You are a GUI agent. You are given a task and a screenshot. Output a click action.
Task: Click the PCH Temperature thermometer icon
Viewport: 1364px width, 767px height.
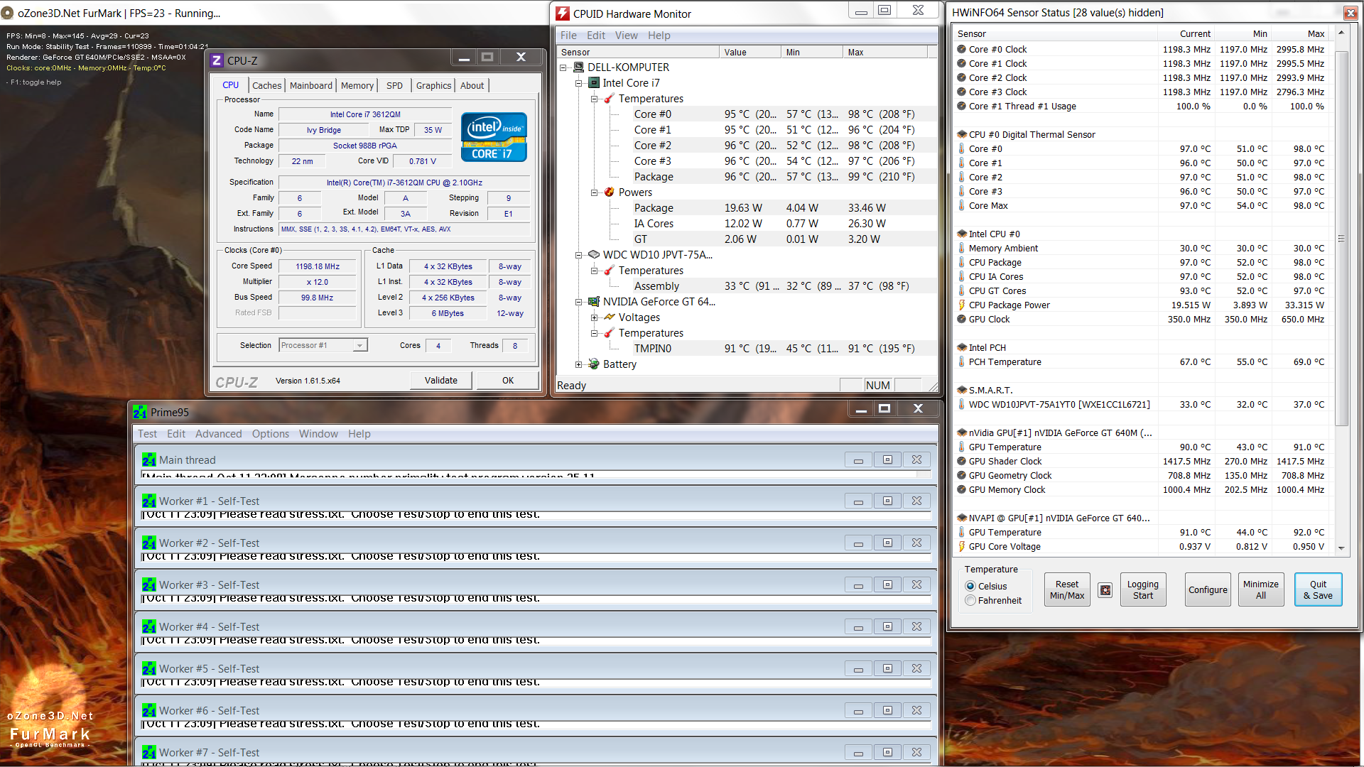click(x=961, y=362)
